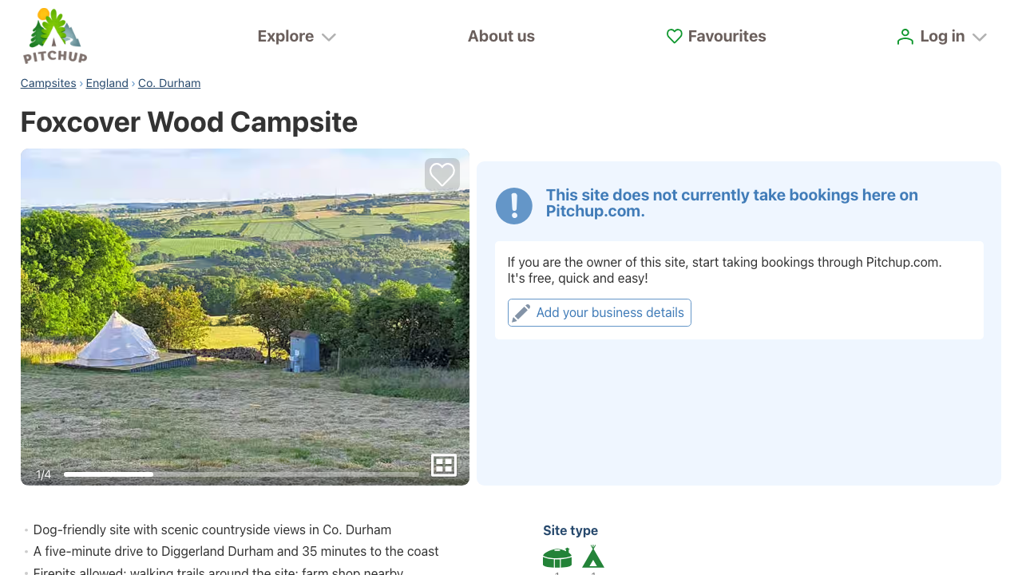Click the blue exclamation info icon

point(513,206)
